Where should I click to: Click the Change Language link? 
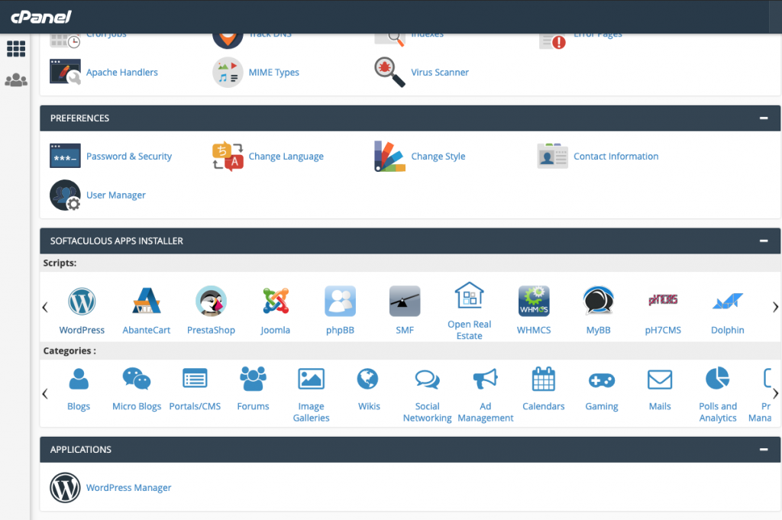pos(286,157)
